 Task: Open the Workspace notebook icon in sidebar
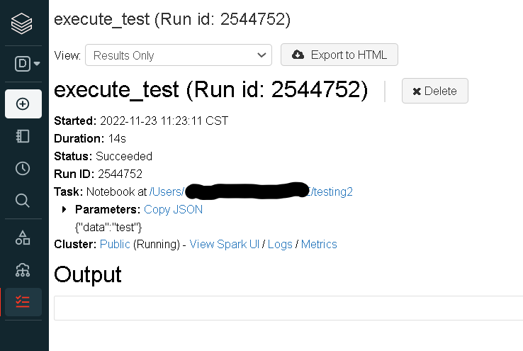click(x=23, y=136)
